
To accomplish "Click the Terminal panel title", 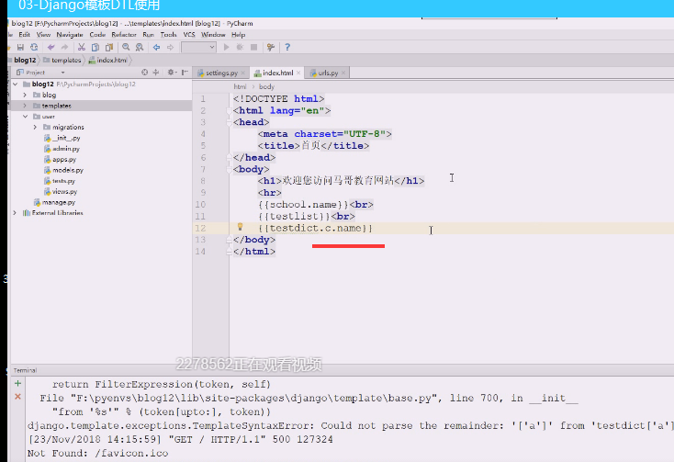I will tap(25, 370).
